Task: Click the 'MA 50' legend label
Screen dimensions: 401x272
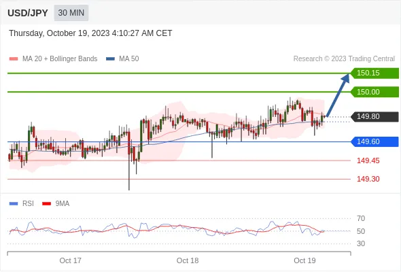Action: 129,59
